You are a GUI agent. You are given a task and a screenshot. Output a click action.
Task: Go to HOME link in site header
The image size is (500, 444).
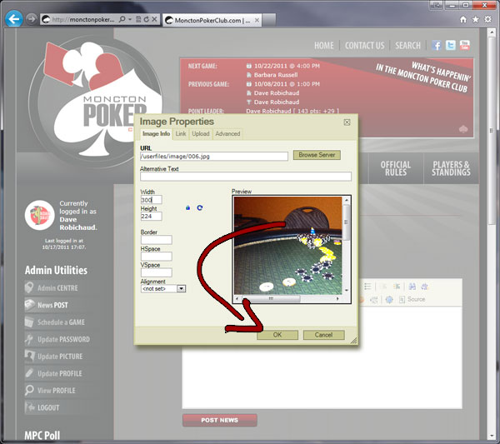tap(324, 46)
